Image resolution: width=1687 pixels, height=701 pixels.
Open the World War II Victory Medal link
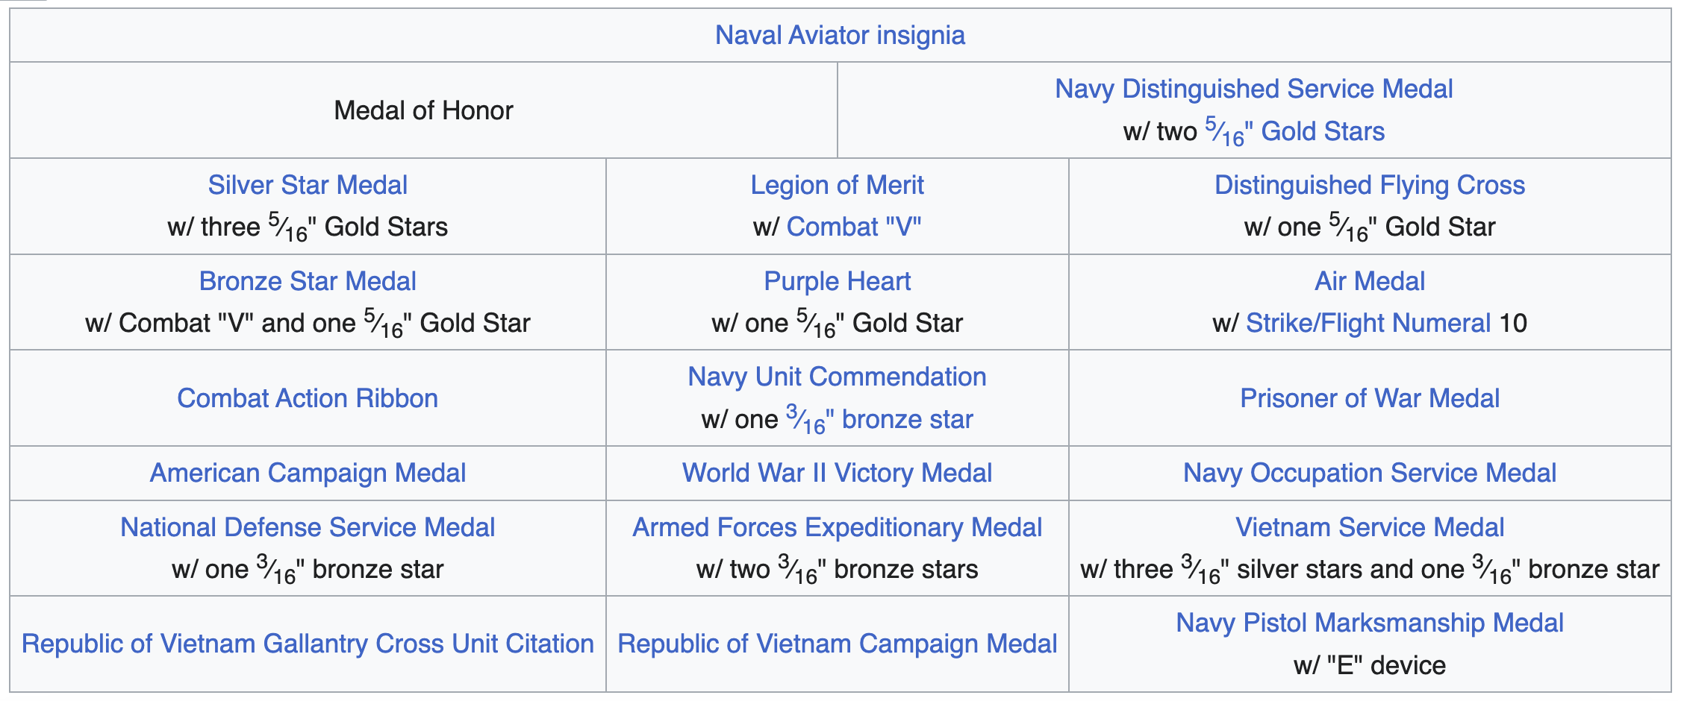[837, 473]
